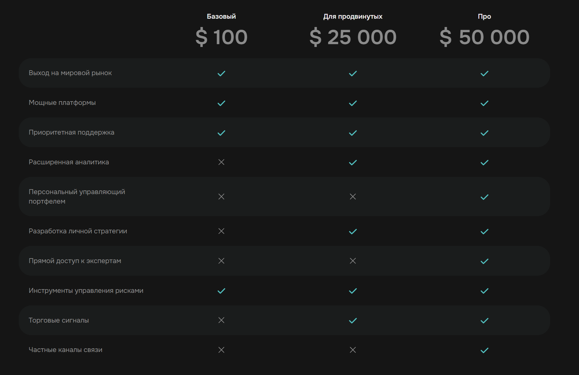Click the Для продвинутых checkmark for Торговые сигналы
Image resolution: width=579 pixels, height=375 pixels.
(x=353, y=321)
